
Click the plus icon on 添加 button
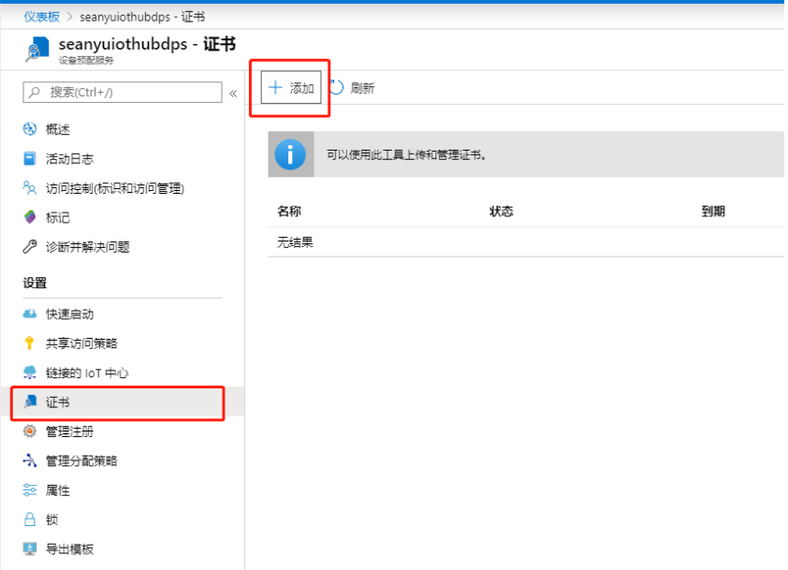point(275,87)
